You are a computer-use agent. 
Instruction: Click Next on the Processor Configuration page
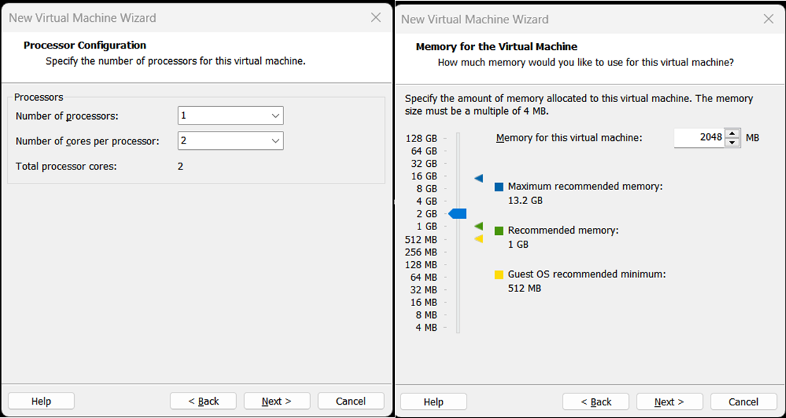click(x=277, y=401)
